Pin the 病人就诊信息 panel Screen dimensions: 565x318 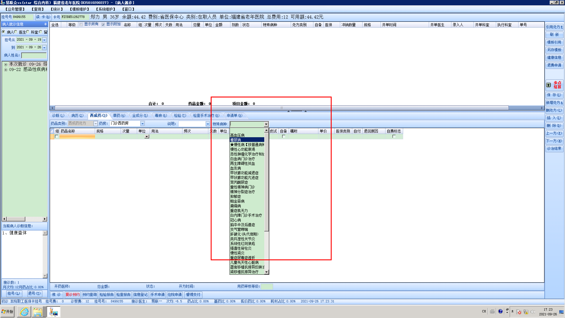click(45, 24)
